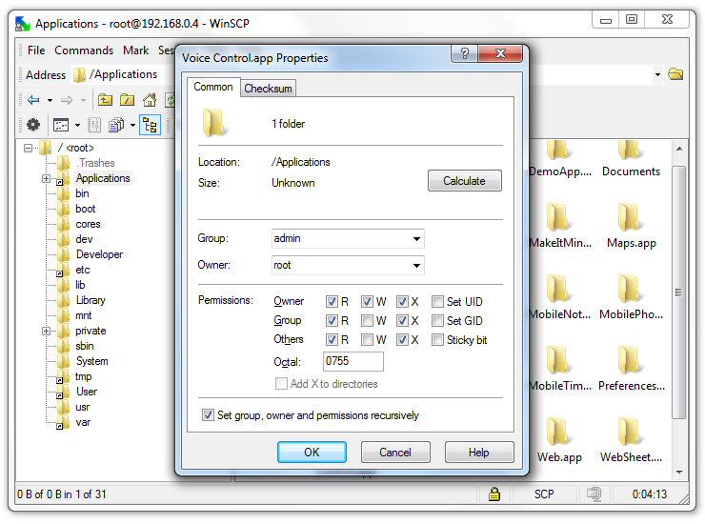This screenshot has width=705, height=524.
Task: Open bookmarks folder icon beside address bar
Action: click(x=675, y=74)
